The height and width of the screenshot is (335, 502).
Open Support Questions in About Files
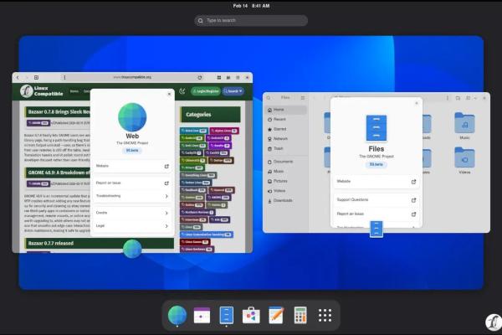tap(376, 200)
